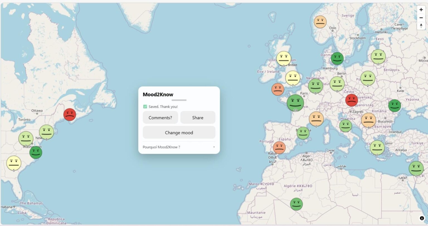428x226 pixels.
Task: Click the red angry mood marker near Nova Scotia
Action: pos(70,114)
